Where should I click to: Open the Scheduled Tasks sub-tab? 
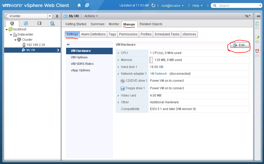tap(167, 34)
